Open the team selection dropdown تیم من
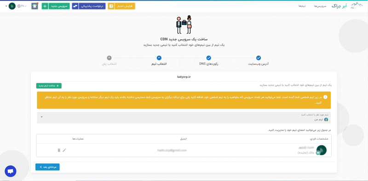 [x=184, y=117]
